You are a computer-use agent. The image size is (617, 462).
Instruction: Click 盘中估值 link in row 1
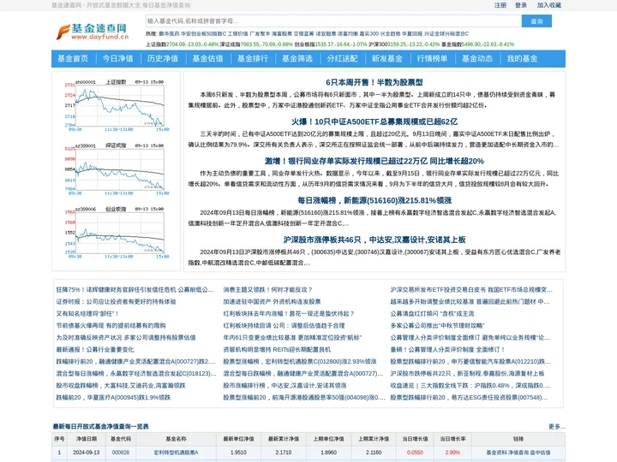(x=540, y=453)
